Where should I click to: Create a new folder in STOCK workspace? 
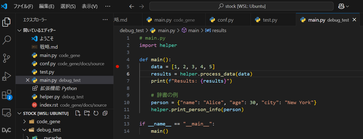click(x=87, y=113)
